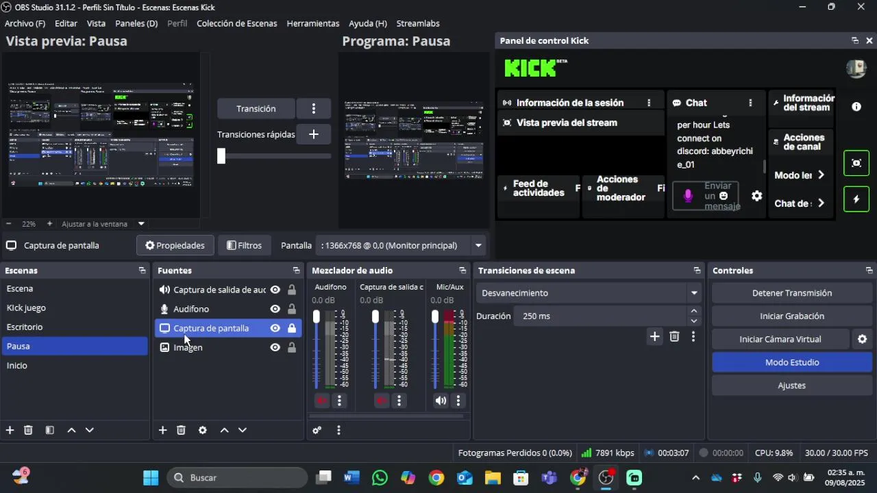Open virtual camera settings gear

pos(862,339)
